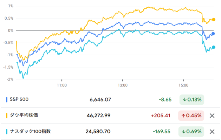The width and height of the screenshot is (221, 140).
Task: Click the ナスダック100指数 teal color marker
Action: tap(7, 132)
